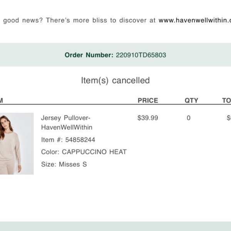The image size is (231, 231).
Task: Click the bottom pale green footer bar
Action: tap(115, 226)
